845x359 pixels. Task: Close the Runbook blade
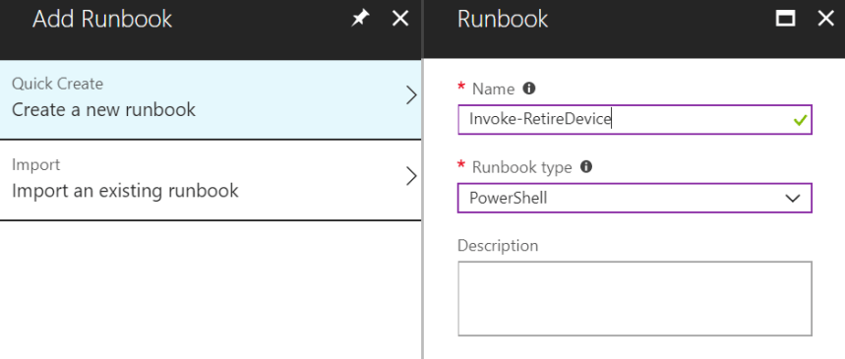tap(825, 19)
